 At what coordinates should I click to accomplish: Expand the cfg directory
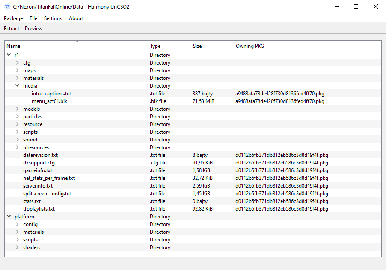coord(17,62)
